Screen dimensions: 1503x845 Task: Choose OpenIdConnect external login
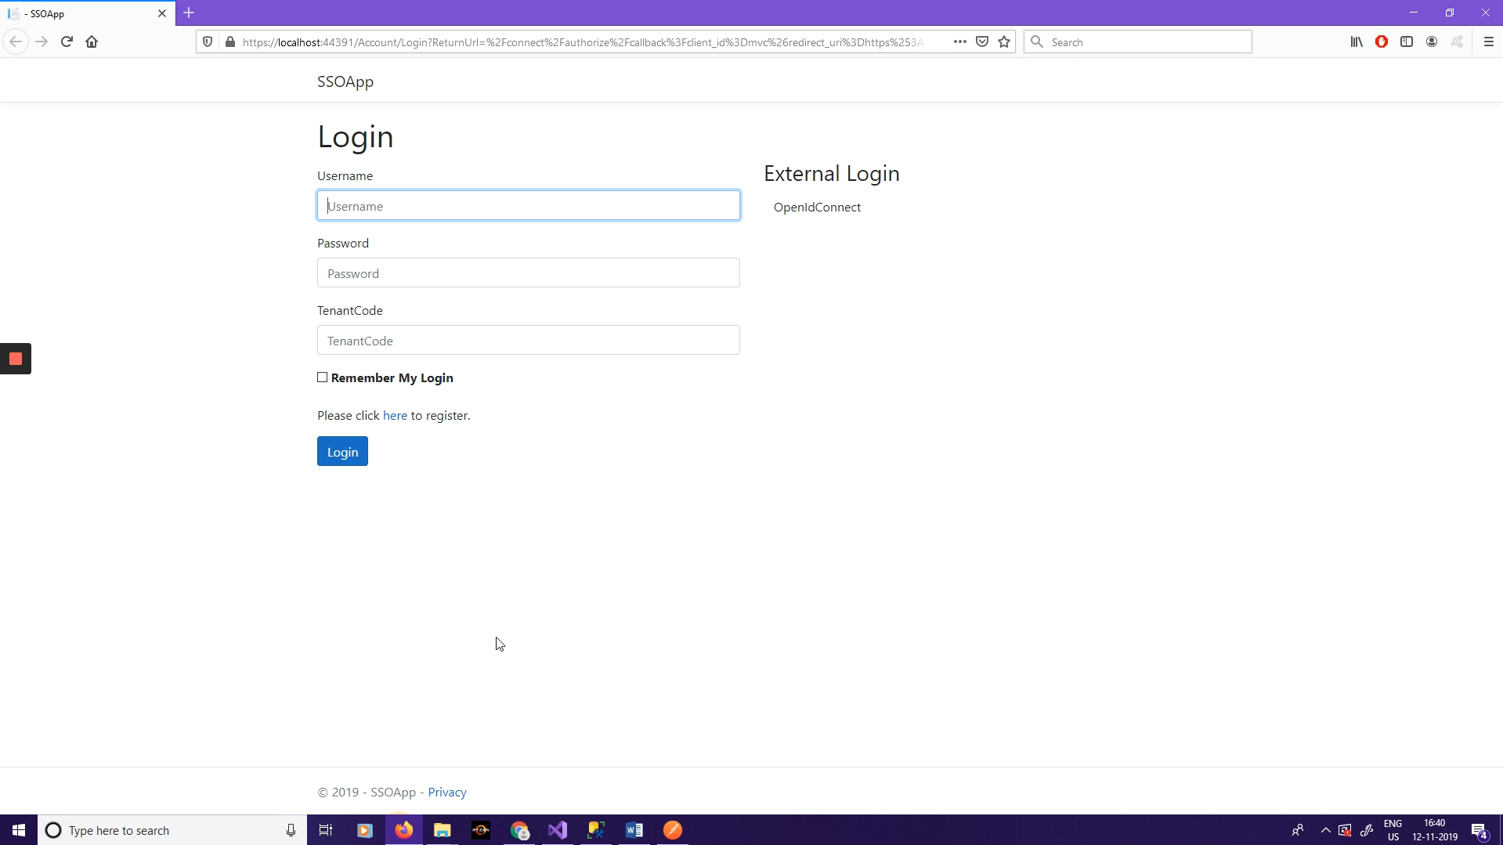pyautogui.click(x=817, y=208)
